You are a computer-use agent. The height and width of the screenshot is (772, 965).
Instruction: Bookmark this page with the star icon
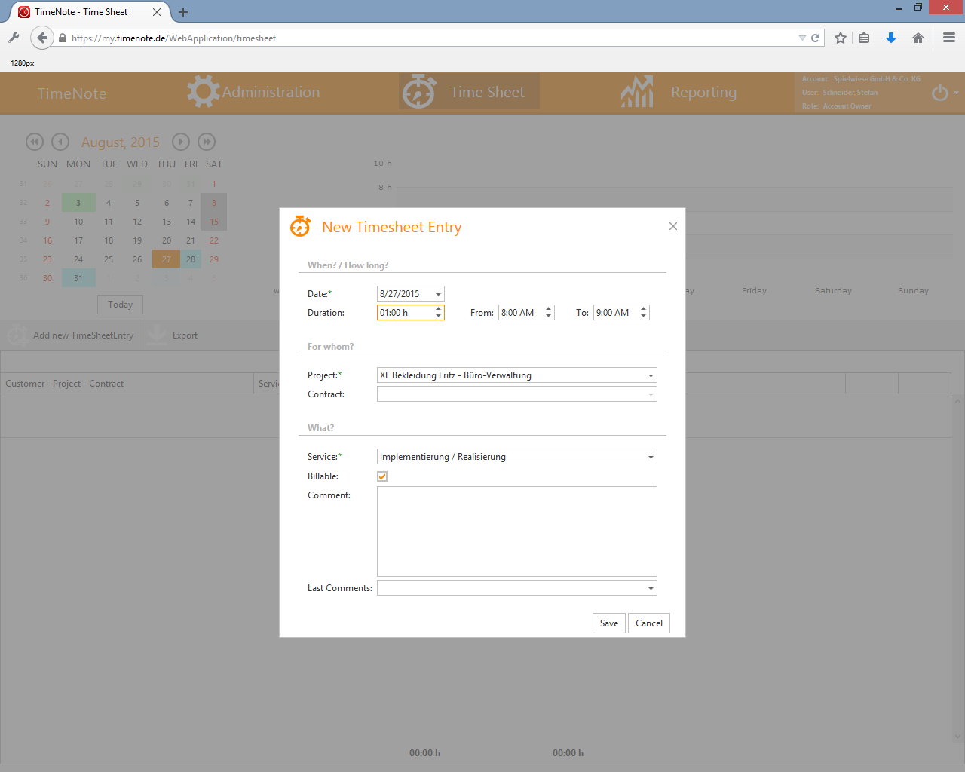(841, 38)
